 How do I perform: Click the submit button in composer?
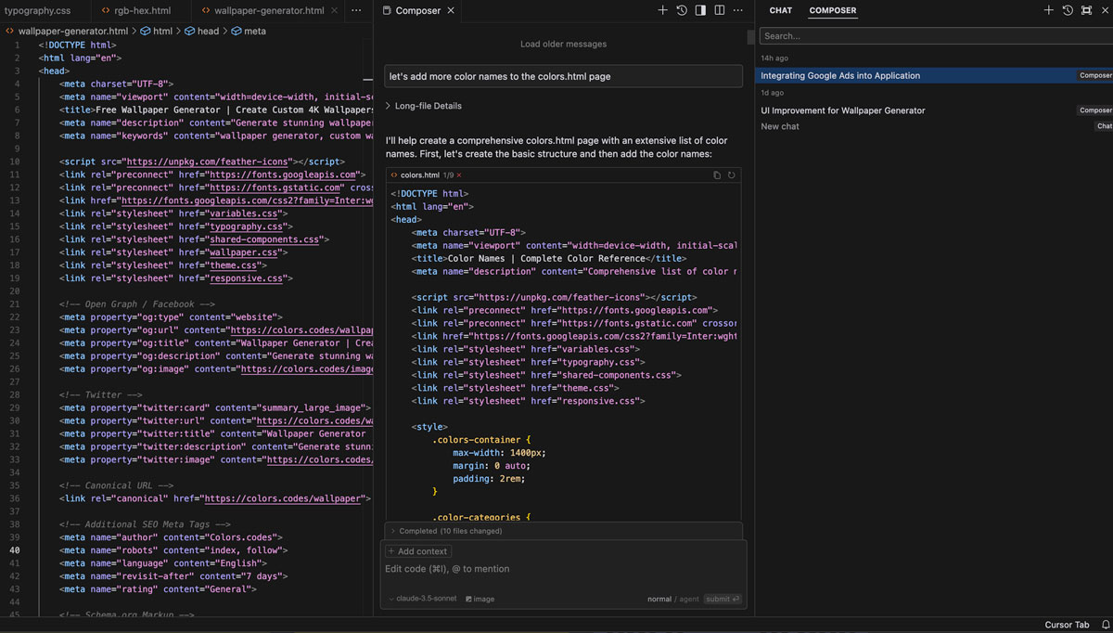tap(723, 599)
